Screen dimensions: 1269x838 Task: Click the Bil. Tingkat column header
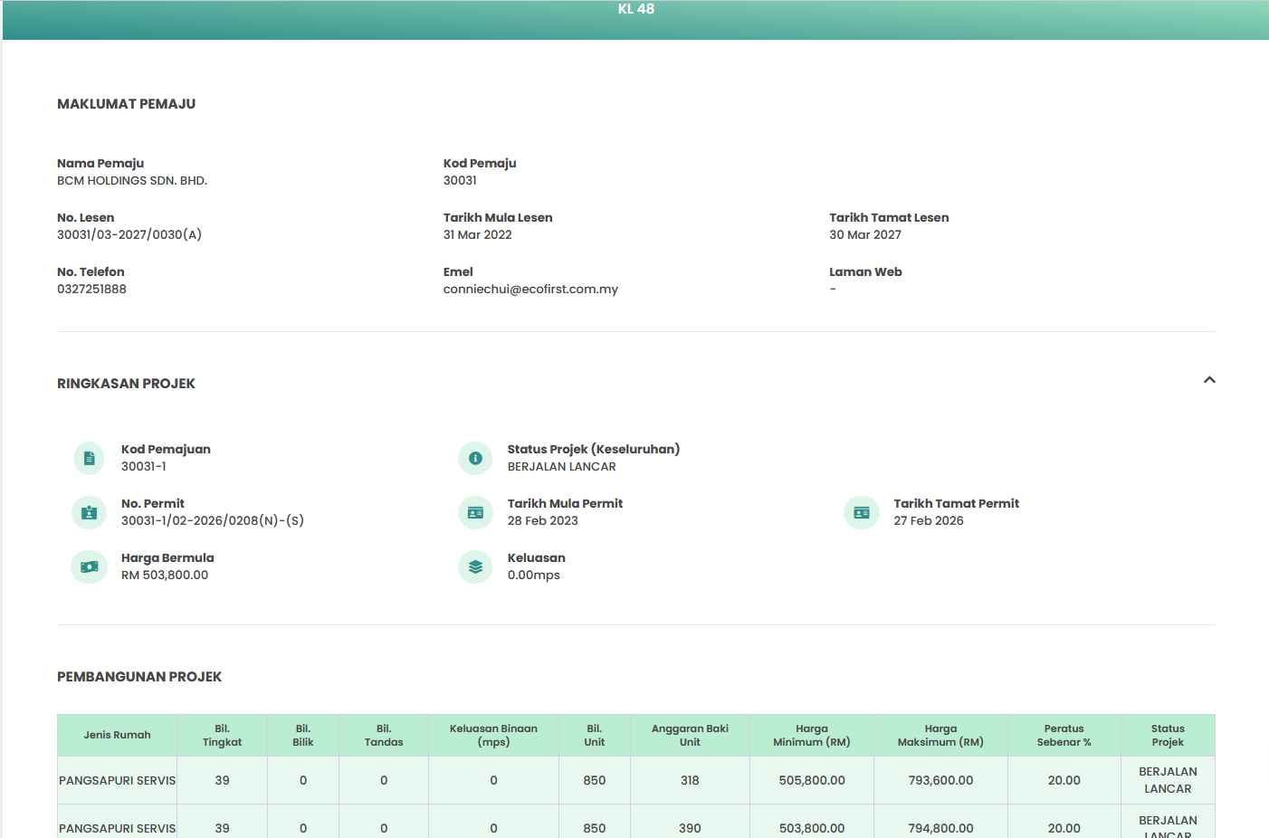223,735
